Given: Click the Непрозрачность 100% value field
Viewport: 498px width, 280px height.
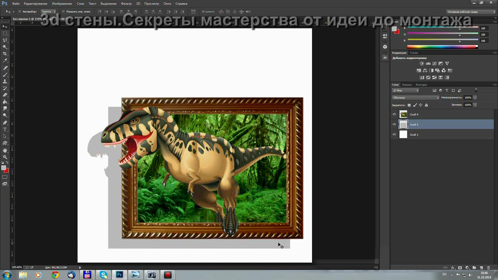Looking at the screenshot, I should [468, 98].
